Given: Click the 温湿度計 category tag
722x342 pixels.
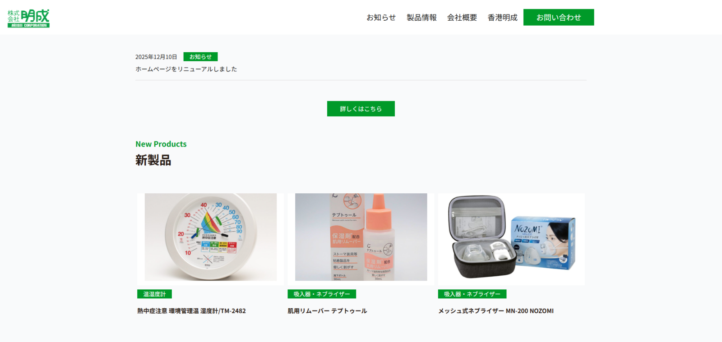Looking at the screenshot, I should pyautogui.click(x=154, y=294).
